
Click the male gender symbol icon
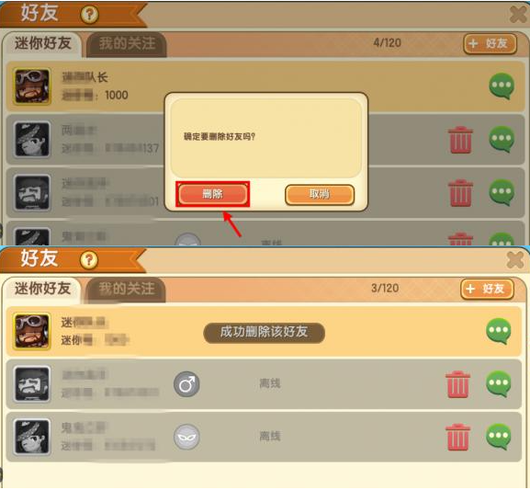click(x=186, y=384)
